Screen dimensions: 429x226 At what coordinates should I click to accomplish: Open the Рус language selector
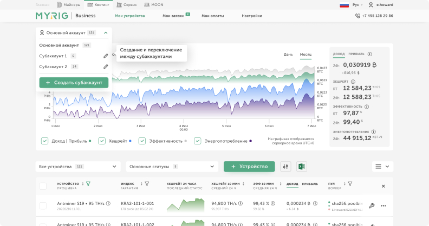click(x=355, y=4)
